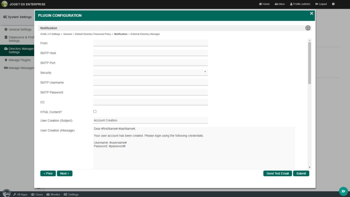Jump to SAML 2.0 Settings breadcrumb
This screenshot has height=197, width=350.
tap(50, 34)
